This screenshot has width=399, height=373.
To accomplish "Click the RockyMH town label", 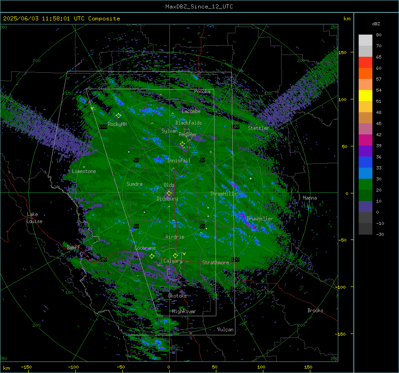I will pos(117,124).
